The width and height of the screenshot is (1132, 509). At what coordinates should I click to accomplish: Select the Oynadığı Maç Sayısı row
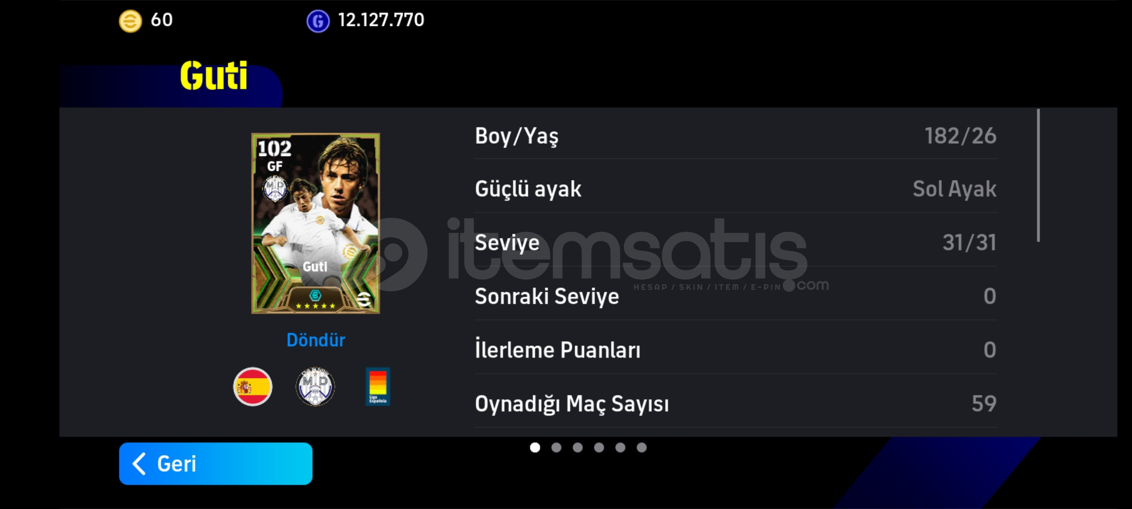coord(736,403)
